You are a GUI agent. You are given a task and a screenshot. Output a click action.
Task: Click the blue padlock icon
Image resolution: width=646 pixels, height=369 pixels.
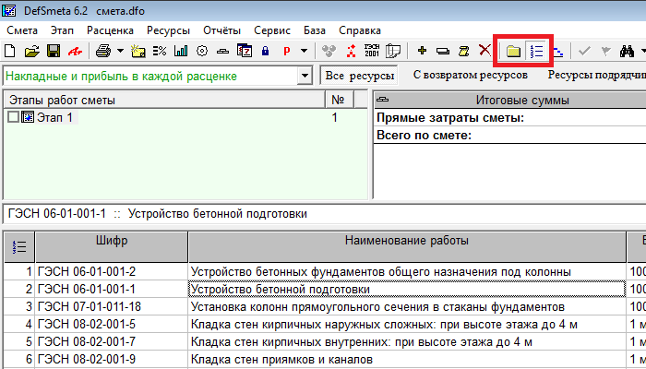(266, 49)
